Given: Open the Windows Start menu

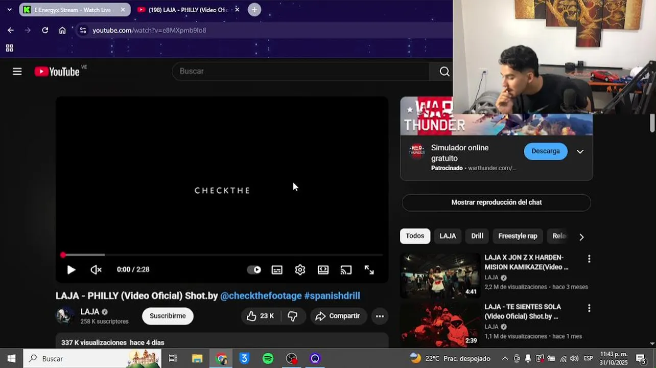Looking at the screenshot, I should [11, 359].
